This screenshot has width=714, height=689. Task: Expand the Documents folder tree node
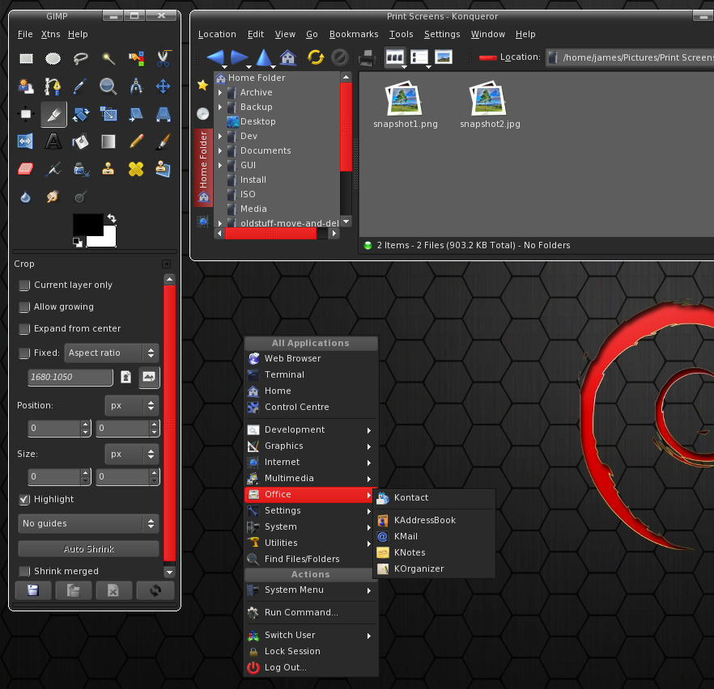[x=220, y=150]
